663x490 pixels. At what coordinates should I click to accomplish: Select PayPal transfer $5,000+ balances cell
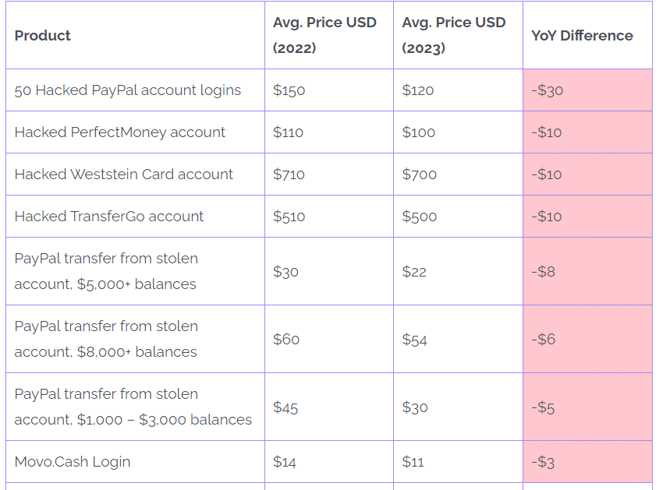tap(106, 271)
